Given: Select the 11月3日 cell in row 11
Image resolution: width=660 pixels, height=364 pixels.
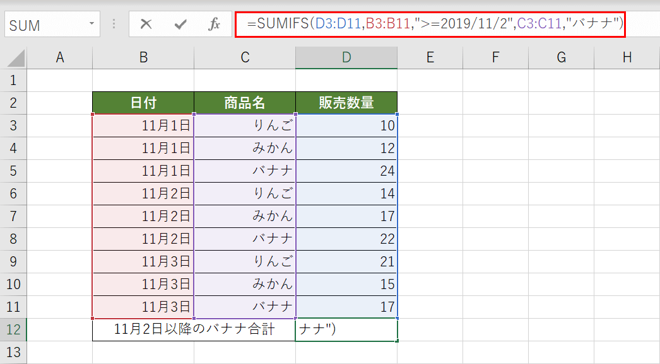Looking at the screenshot, I should (143, 306).
